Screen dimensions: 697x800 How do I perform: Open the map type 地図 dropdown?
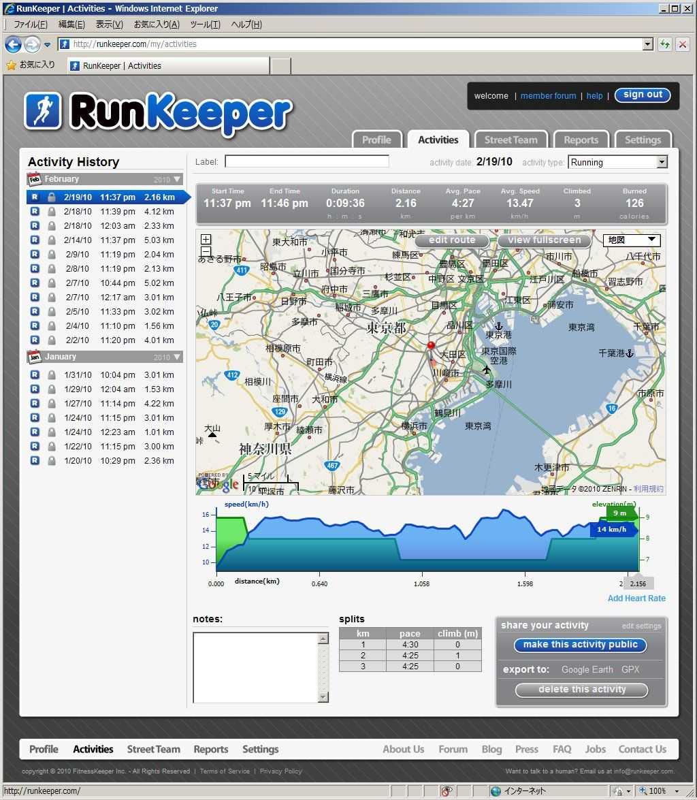click(631, 240)
